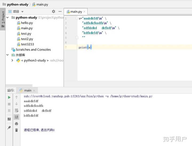This screenshot has width=192, height=146.
Task: Toggle scroll to end of output
Action: [x=17, y=117]
